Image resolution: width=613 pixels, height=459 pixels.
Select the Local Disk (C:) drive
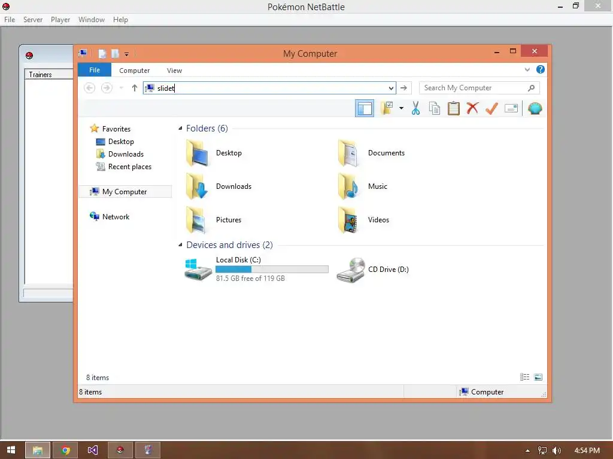point(256,269)
